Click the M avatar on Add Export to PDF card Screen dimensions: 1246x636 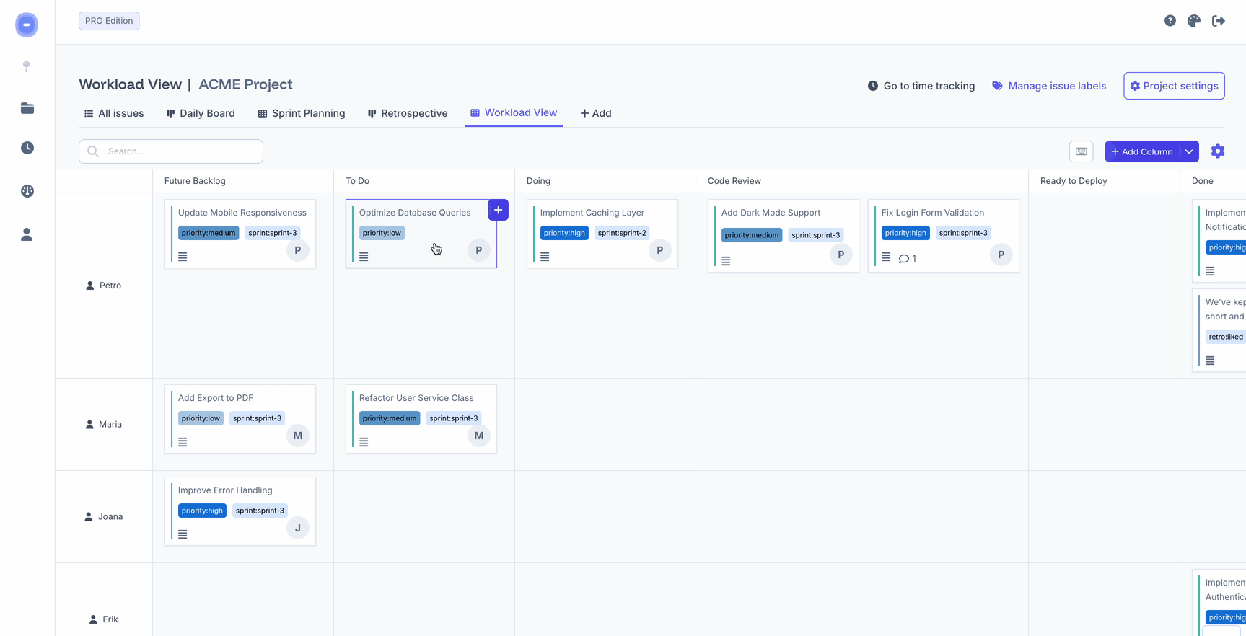point(298,436)
